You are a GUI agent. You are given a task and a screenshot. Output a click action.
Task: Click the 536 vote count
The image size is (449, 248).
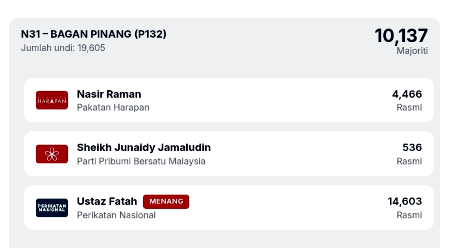(x=412, y=148)
